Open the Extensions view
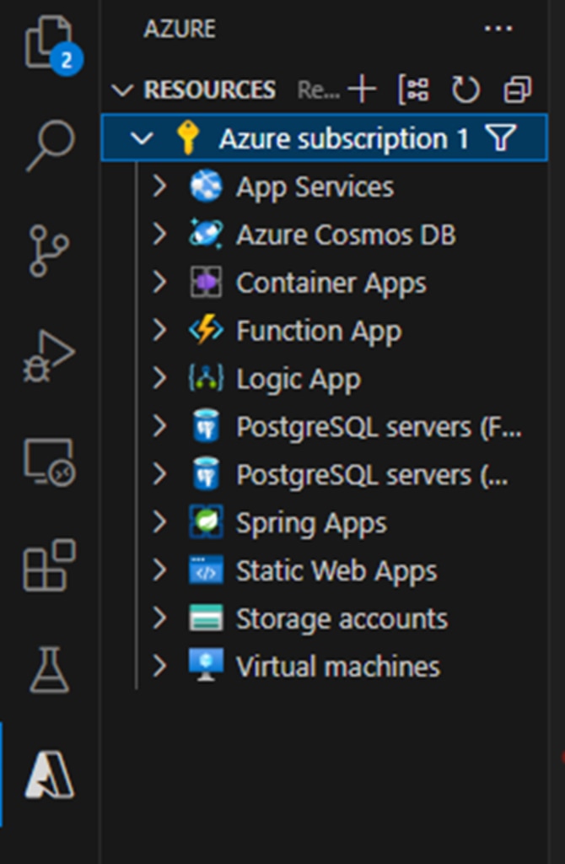Screen dimensions: 565x864 (x=50, y=565)
